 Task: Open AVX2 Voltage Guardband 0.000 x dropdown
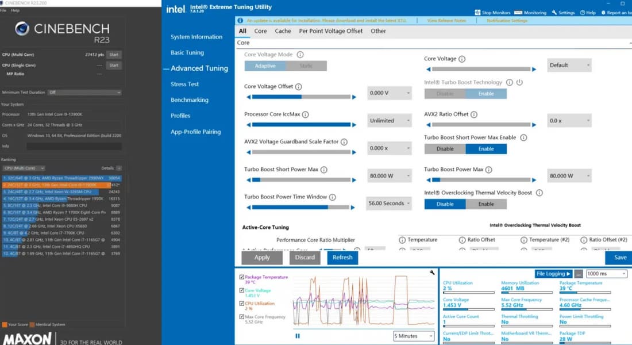[x=390, y=148]
